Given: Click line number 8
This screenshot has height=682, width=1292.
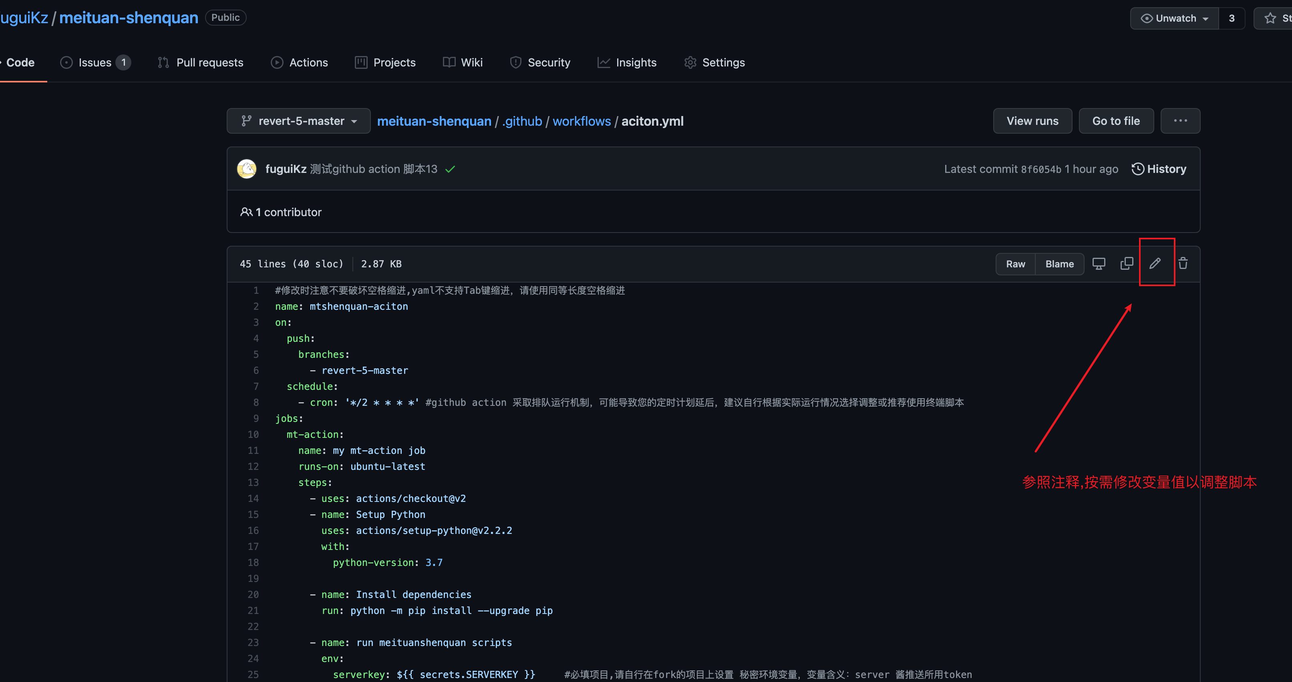Looking at the screenshot, I should coord(256,402).
